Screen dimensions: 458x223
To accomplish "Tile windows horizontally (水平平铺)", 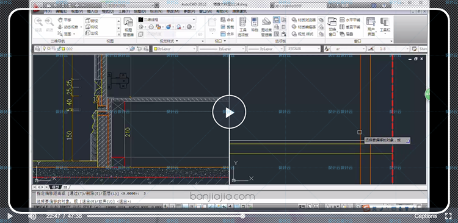I will (x=350, y=20).
